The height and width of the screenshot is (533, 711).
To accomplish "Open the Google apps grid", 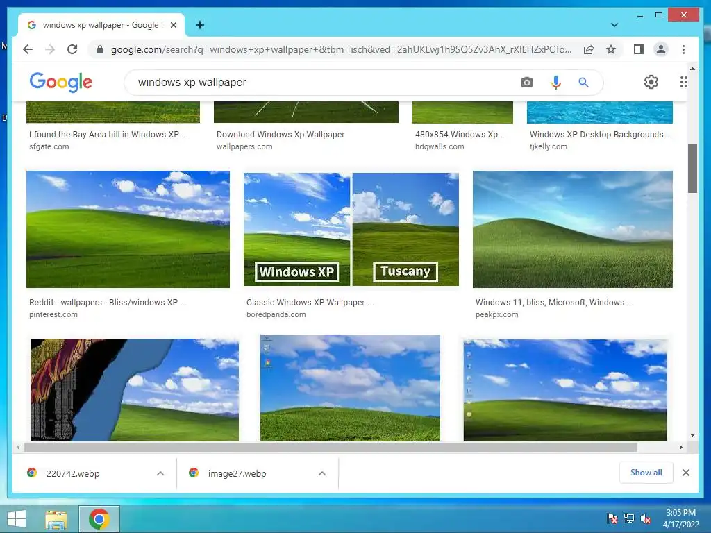I will (x=683, y=82).
